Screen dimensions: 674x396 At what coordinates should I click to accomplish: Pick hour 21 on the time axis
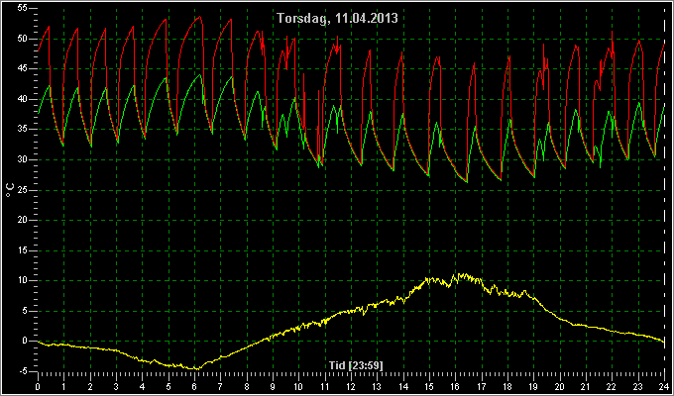pyautogui.click(x=585, y=386)
